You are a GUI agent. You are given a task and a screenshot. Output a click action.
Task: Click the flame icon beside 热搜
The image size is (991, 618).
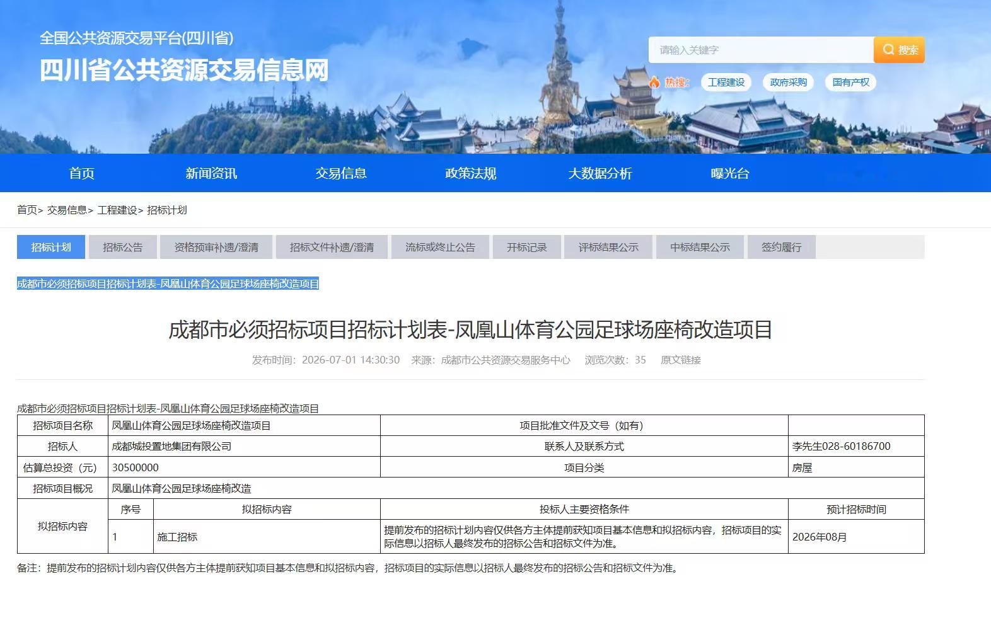[654, 82]
